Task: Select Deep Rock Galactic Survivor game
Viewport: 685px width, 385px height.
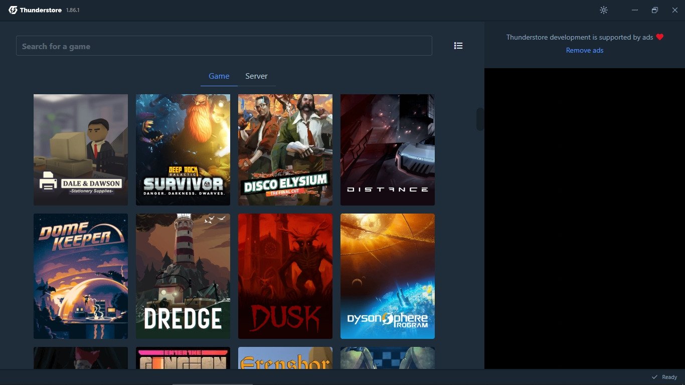Action: 183,150
